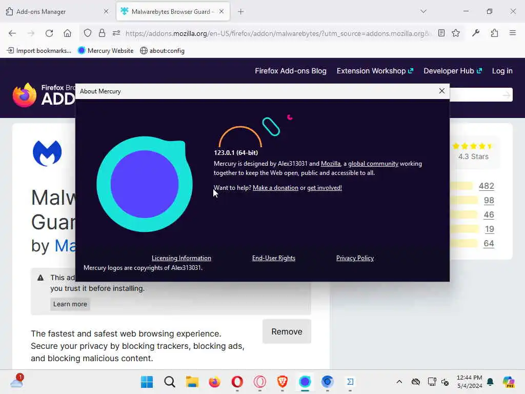Open the extensions puzzle icon
This screenshot has height=394, width=525.
[494, 33]
